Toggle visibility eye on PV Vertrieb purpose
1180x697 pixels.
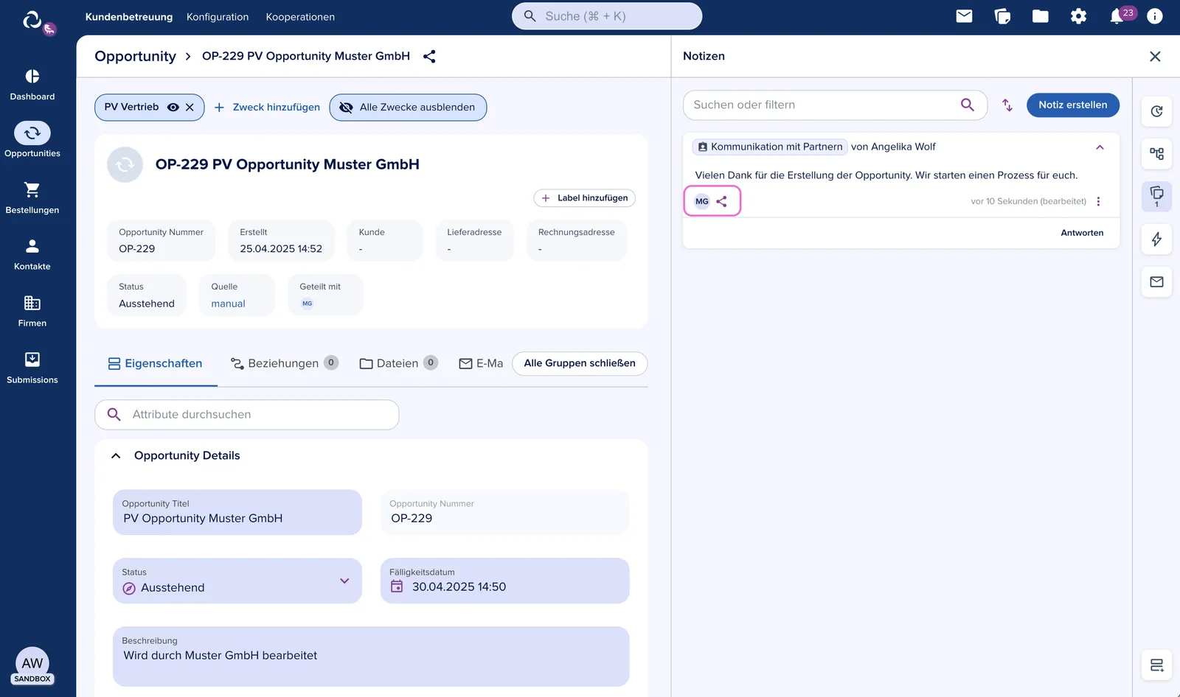coord(173,107)
